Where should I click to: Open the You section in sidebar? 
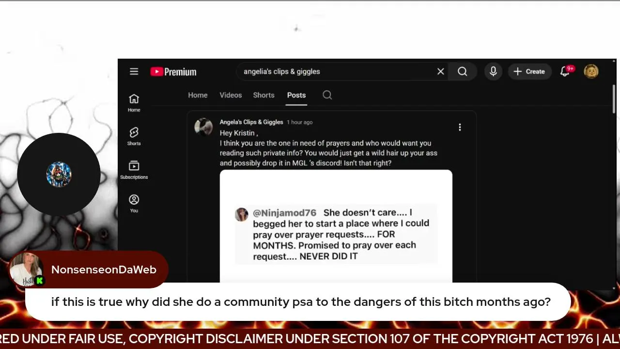tap(134, 204)
